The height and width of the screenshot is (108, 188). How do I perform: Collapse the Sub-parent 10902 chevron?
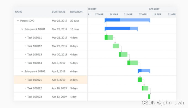coord(22,71)
